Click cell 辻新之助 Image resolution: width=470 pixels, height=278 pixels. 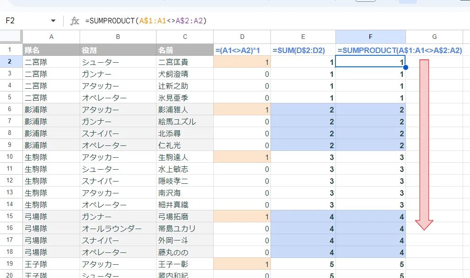click(185, 86)
